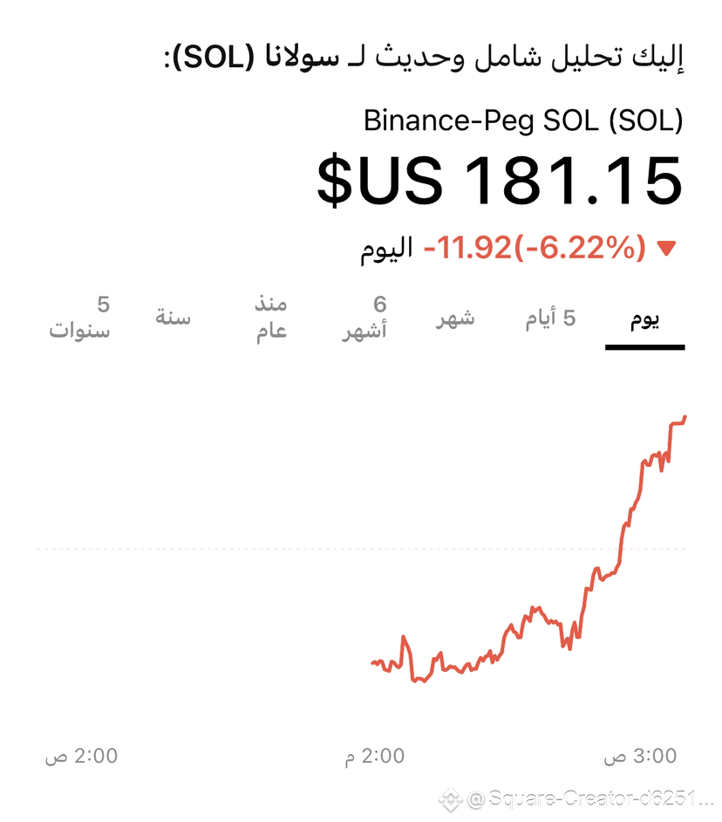Viewport: 722px width, 822px height.
Task: Click the Binance-Peg SOL (SOL) asset name
Action: point(523,120)
